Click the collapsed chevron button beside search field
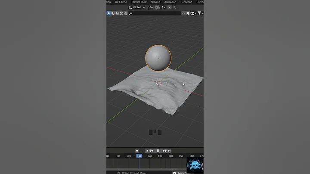The width and height of the screenshot is (310, 174). (183, 13)
